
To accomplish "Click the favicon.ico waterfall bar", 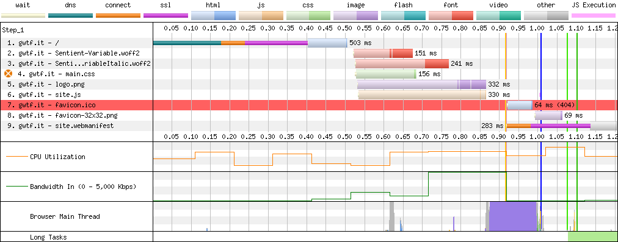I will pyautogui.click(x=520, y=105).
